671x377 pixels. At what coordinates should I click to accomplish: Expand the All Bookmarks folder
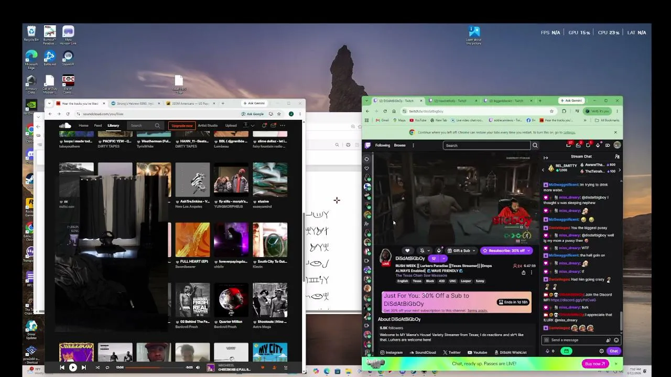(607, 120)
